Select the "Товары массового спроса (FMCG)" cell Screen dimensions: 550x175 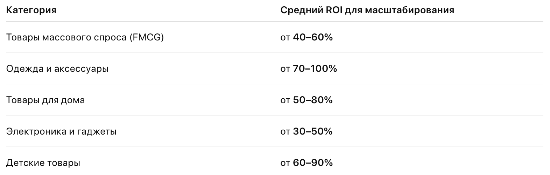[85, 37]
